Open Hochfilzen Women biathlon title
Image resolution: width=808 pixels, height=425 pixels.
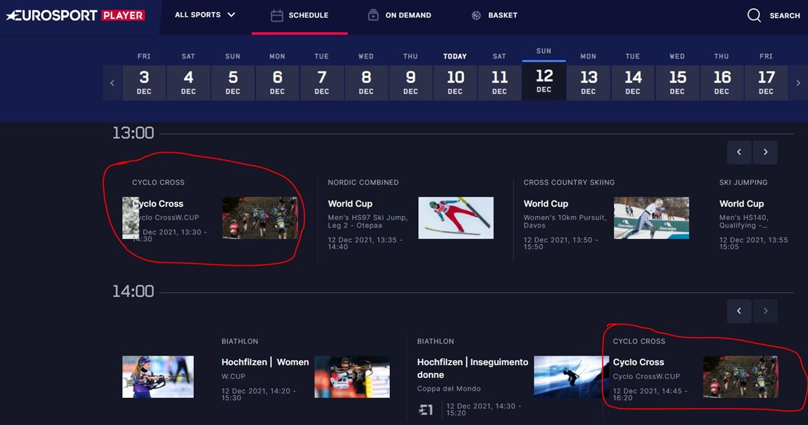(x=265, y=362)
